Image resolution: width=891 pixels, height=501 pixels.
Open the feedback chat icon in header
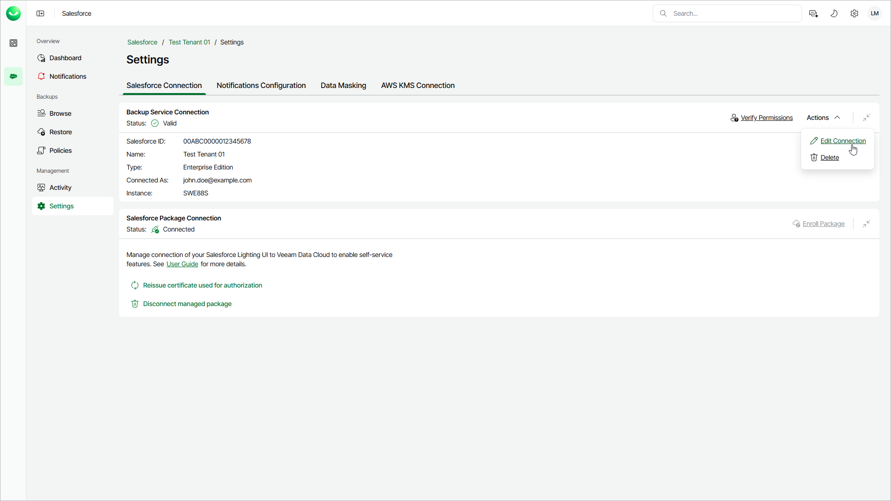click(x=813, y=13)
